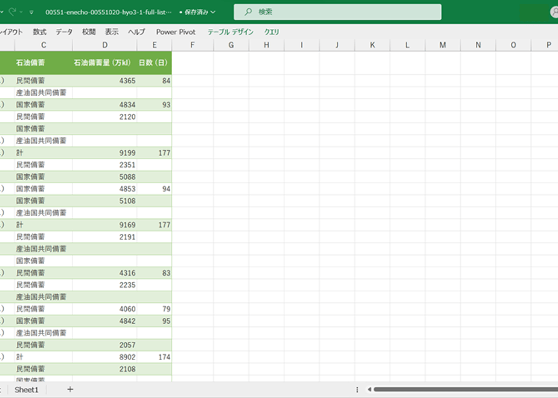Click the horizontal scrollbar thumb

coord(466,390)
